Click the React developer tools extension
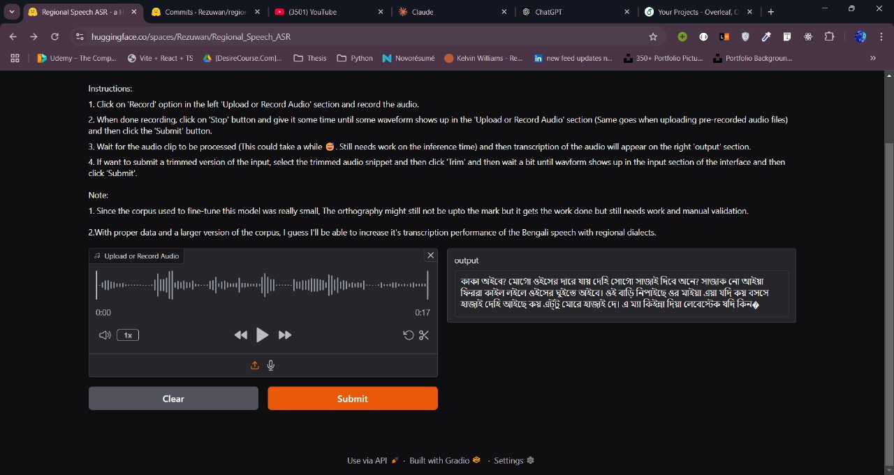The image size is (894, 475). tap(808, 36)
